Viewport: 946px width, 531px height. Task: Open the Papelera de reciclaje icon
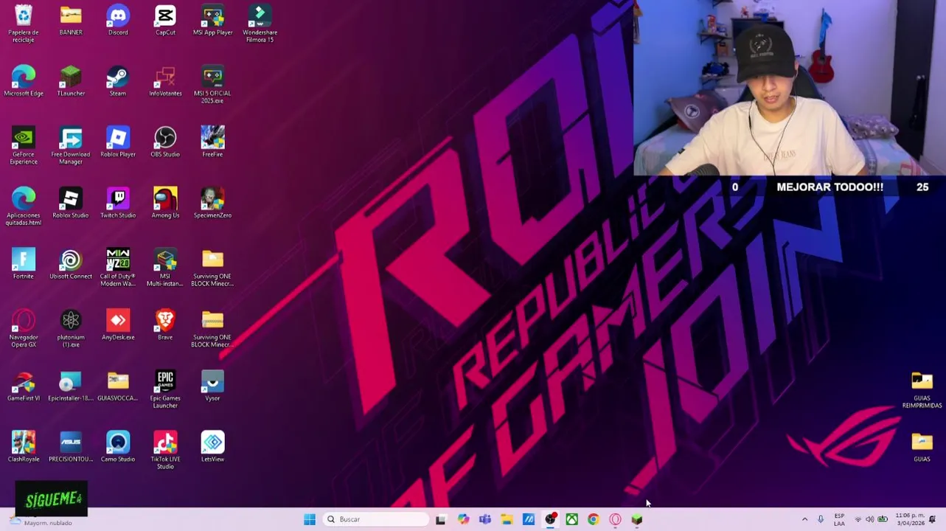click(x=24, y=24)
